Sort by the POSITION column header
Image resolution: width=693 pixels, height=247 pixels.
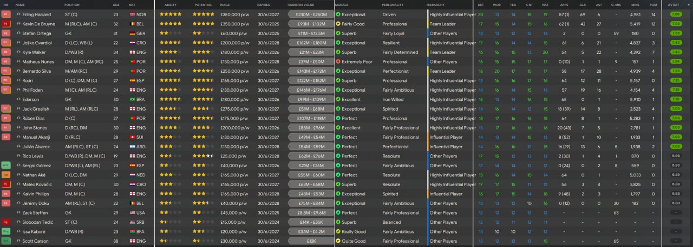(72, 4)
